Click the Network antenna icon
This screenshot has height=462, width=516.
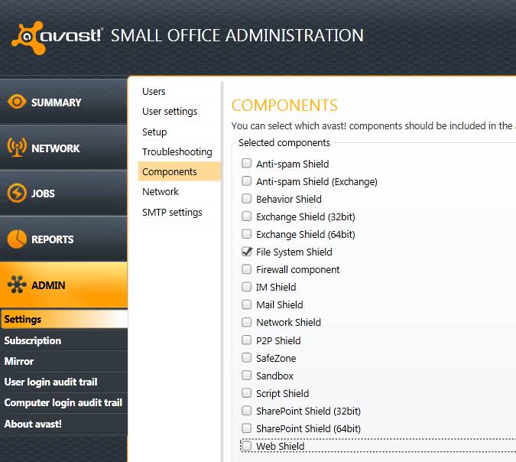coord(17,147)
